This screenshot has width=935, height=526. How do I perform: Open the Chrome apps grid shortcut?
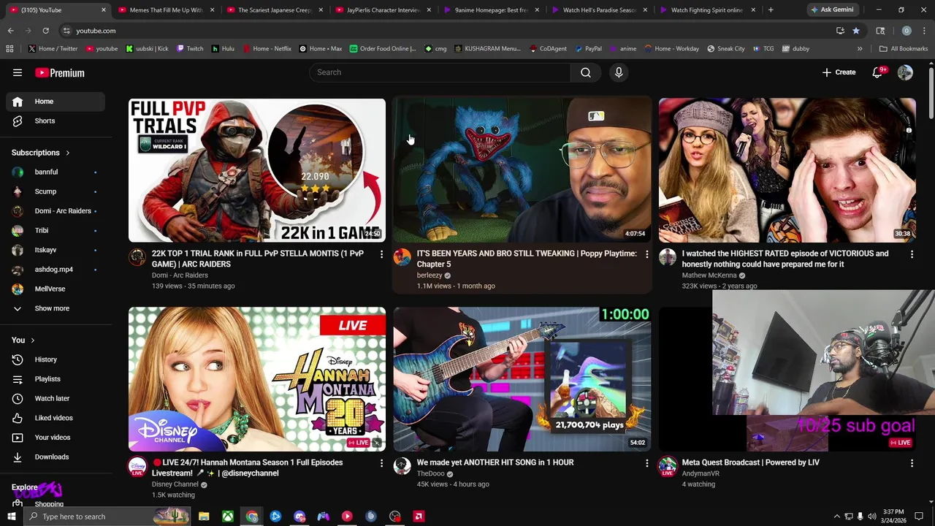click(x=9, y=48)
